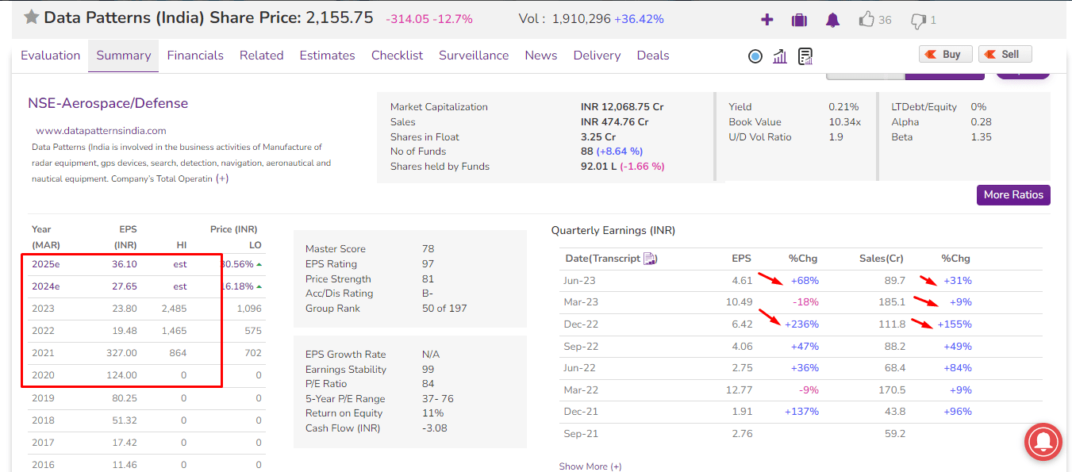The height and width of the screenshot is (472, 1072).
Task: Click the Return on Equity label
Action: point(344,413)
